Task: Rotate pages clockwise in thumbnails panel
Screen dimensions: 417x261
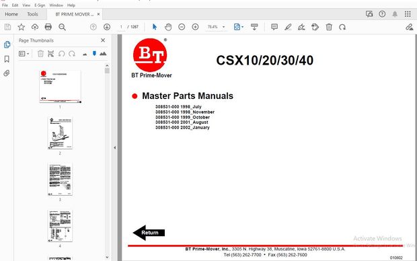Action: 72,54
